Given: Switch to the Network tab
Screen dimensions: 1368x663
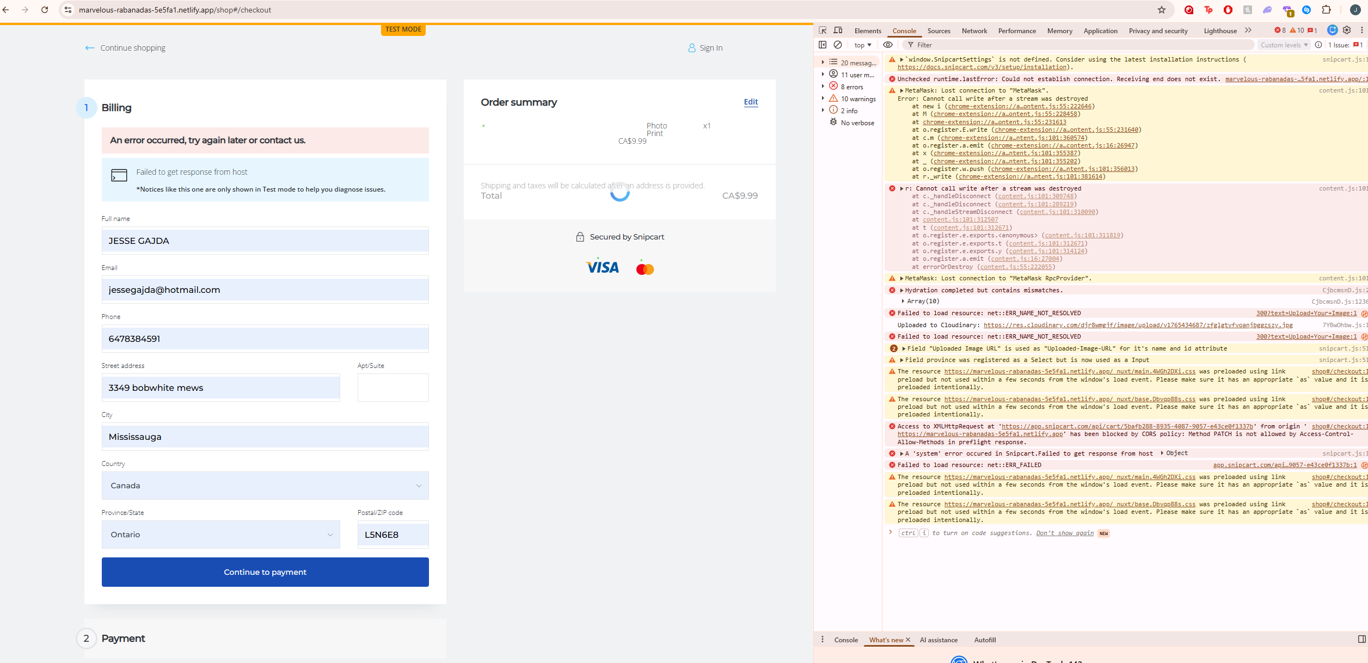Looking at the screenshot, I should tap(974, 31).
